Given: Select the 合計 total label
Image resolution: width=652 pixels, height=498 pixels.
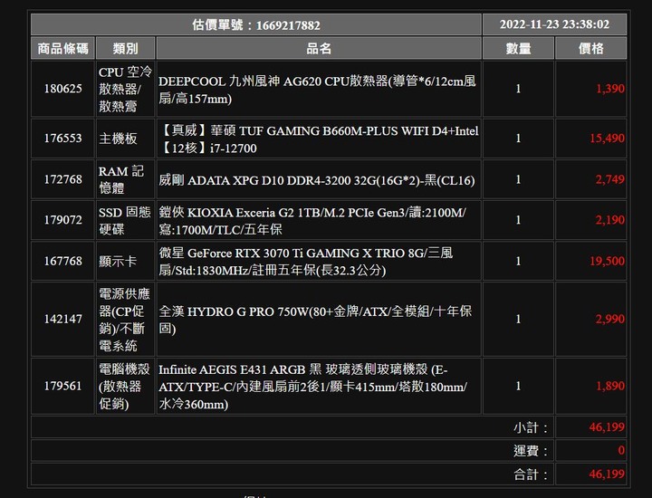Looking at the screenshot, I should tap(531, 474).
